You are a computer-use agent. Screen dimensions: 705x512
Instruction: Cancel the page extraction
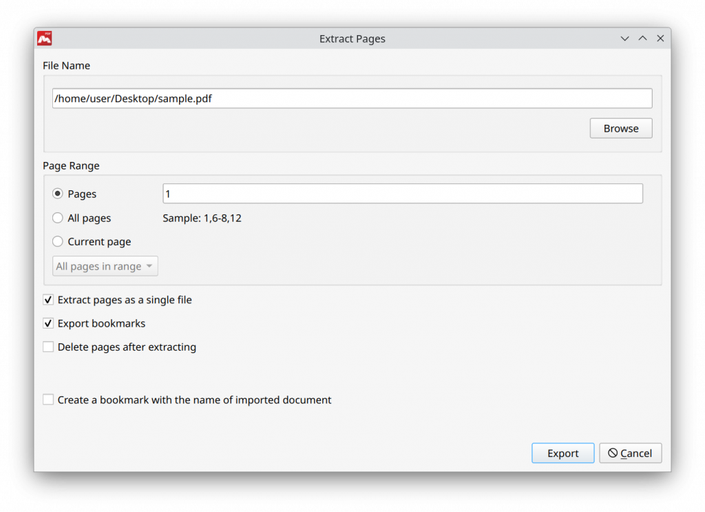pos(630,453)
